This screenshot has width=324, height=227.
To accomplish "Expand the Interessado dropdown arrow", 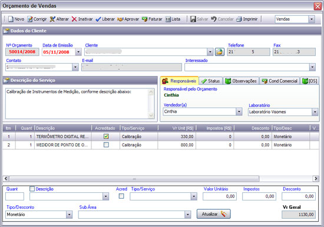I will point(312,67).
